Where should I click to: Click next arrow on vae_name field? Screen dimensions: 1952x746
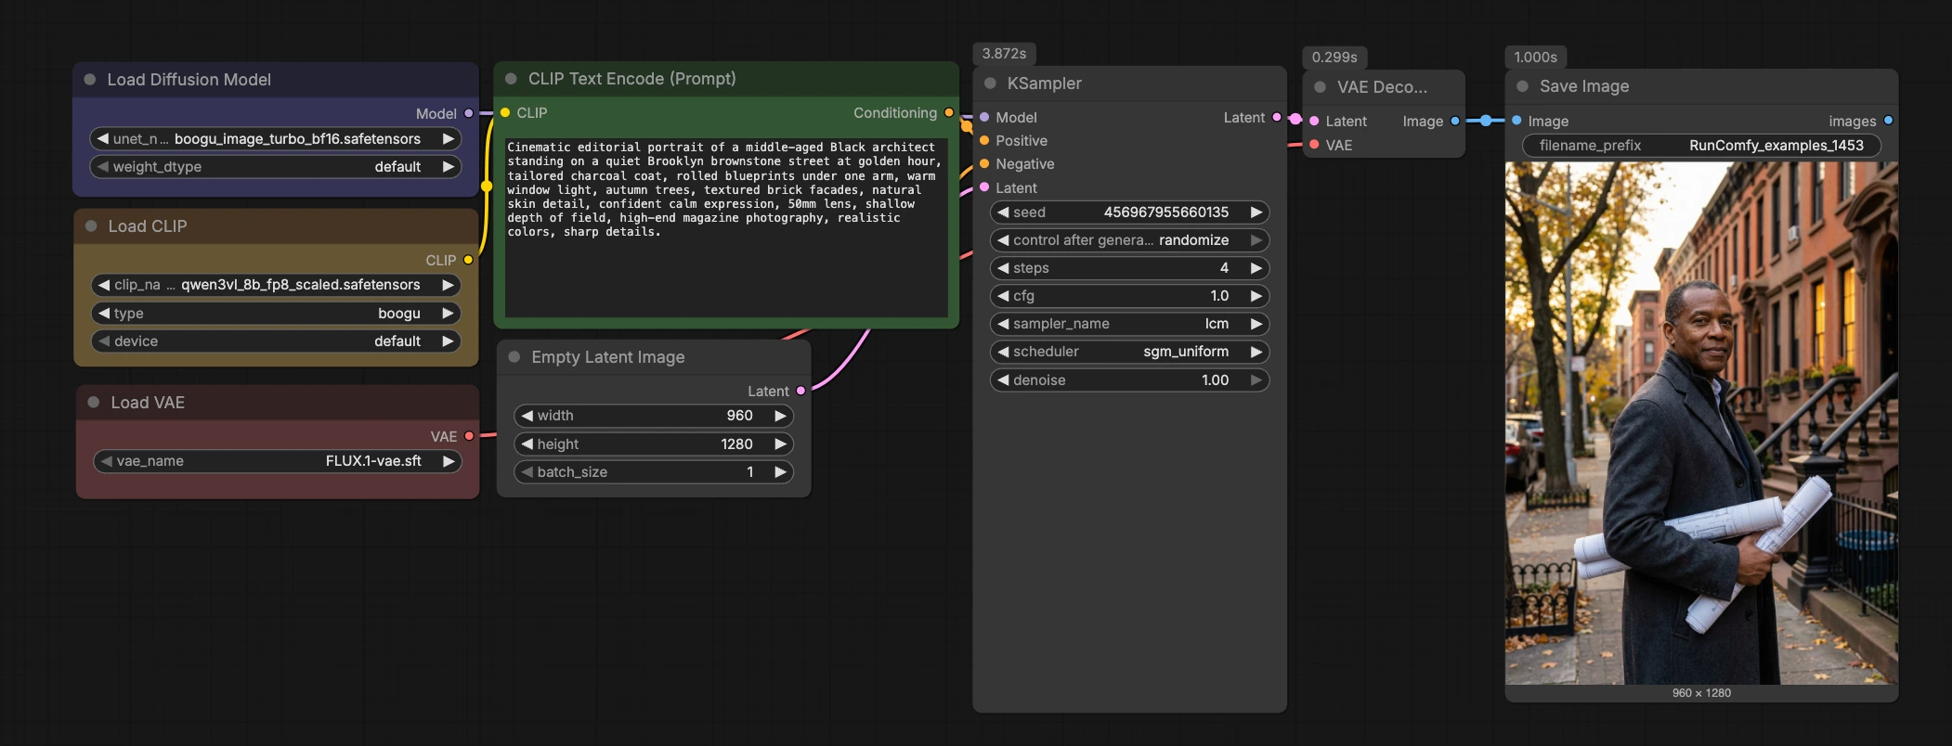pyautogui.click(x=448, y=461)
